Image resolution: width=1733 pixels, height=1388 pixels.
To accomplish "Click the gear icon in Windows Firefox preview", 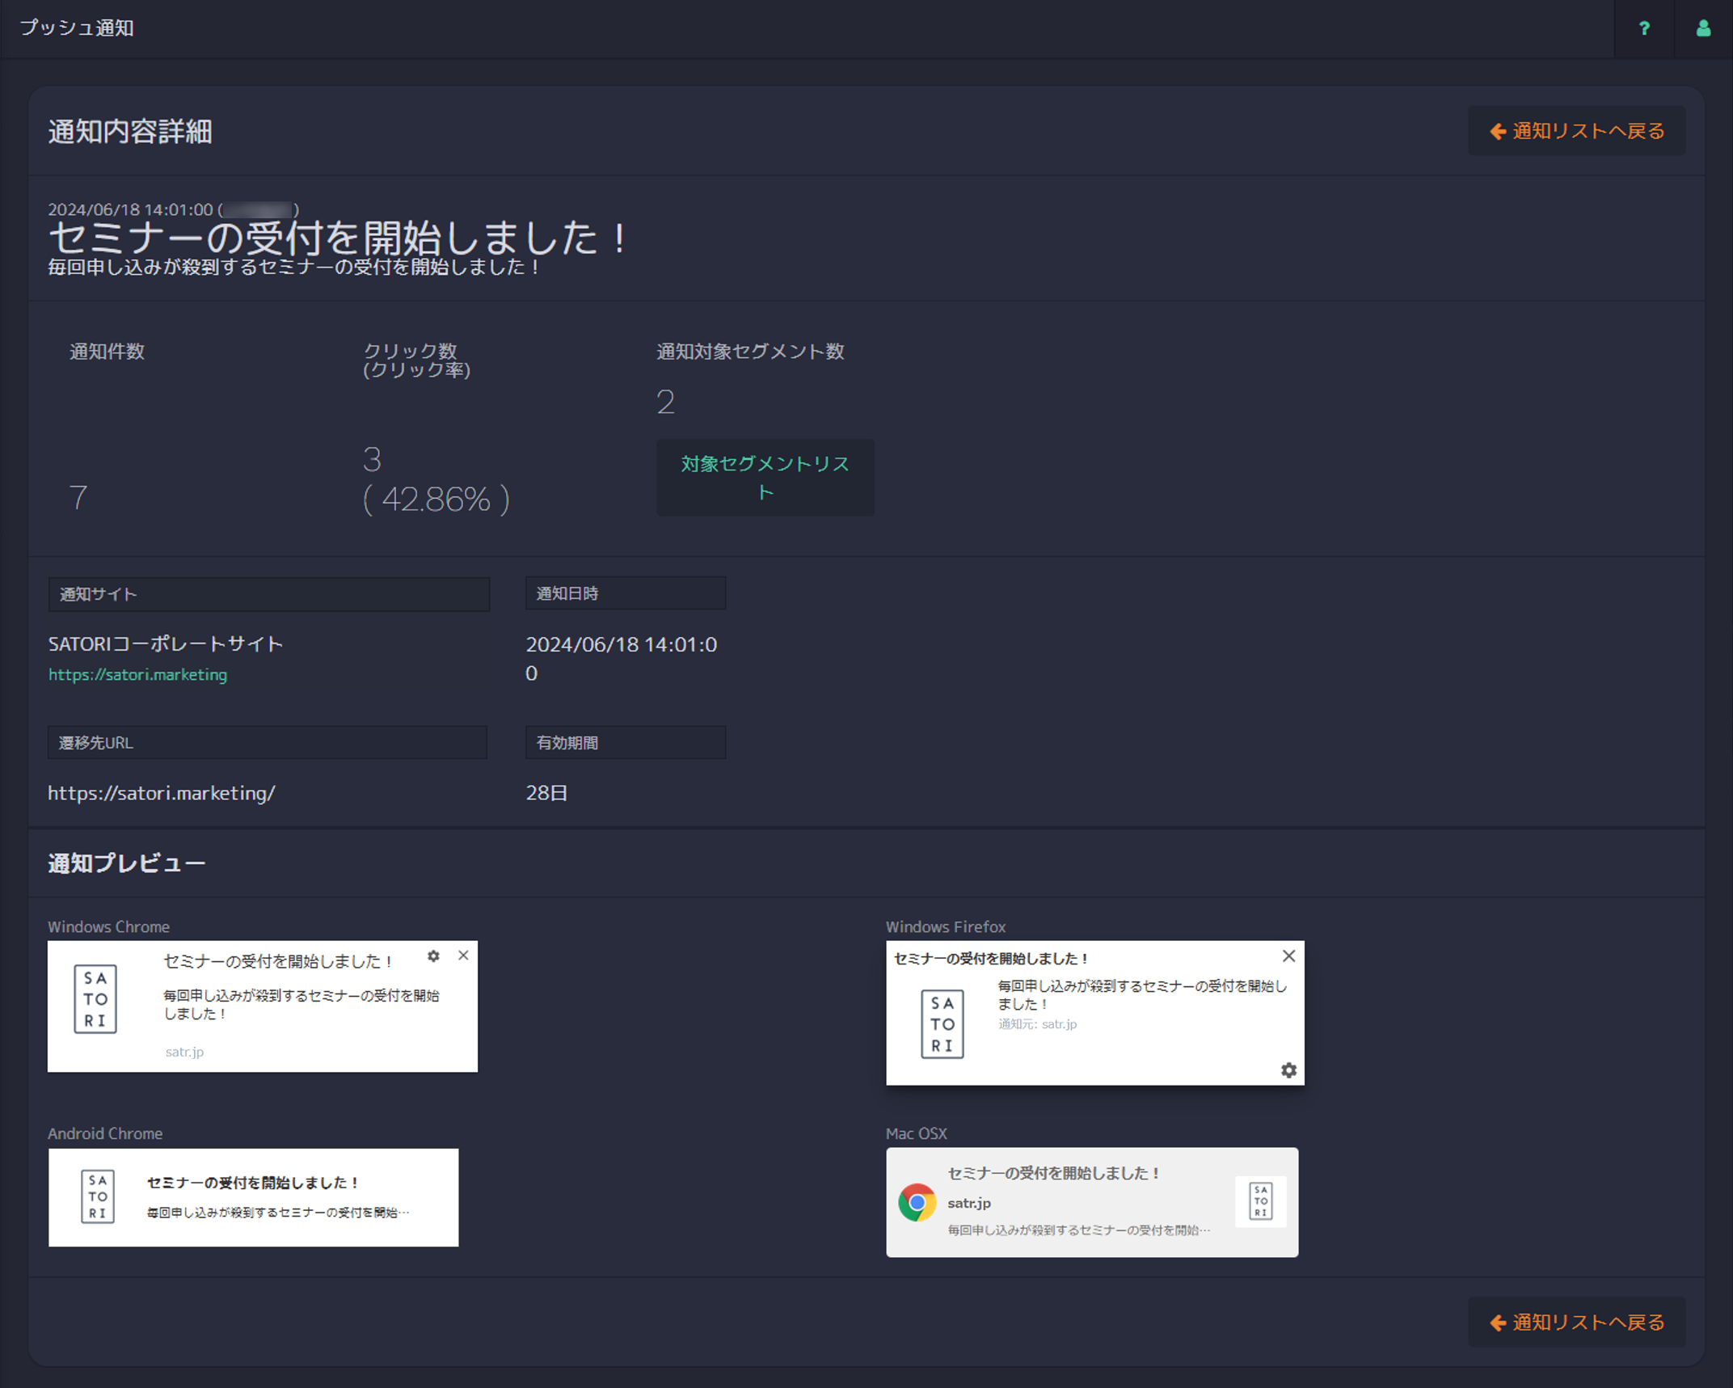I will point(1288,1069).
